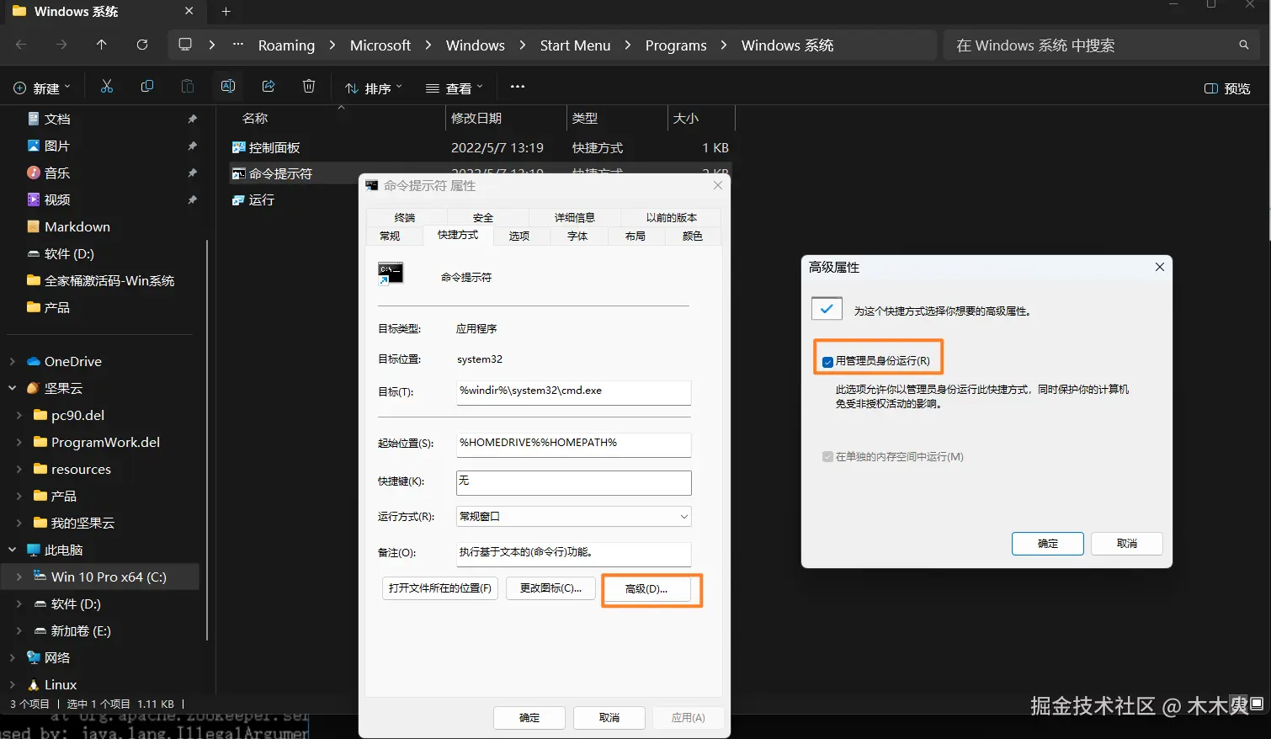
Task: Click the Paste clipboard icon in the toolbar
Action: pyautogui.click(x=188, y=87)
